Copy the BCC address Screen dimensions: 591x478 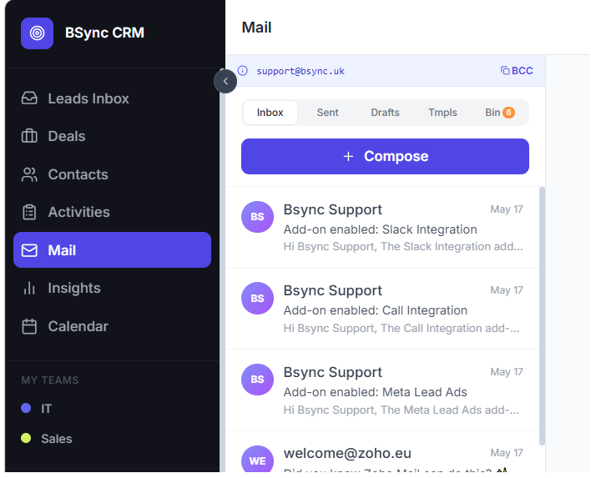pyautogui.click(x=517, y=70)
